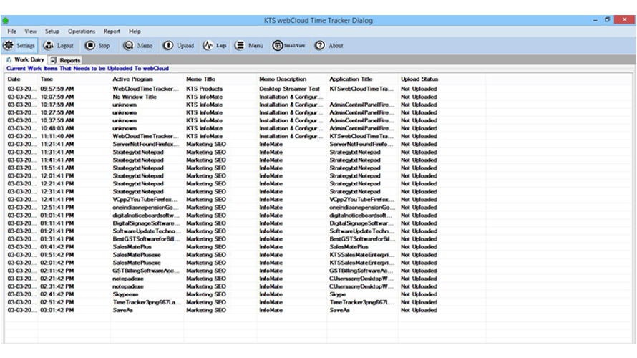Click the Upload Status column header
The width and height of the screenshot is (637, 358).
(419, 79)
